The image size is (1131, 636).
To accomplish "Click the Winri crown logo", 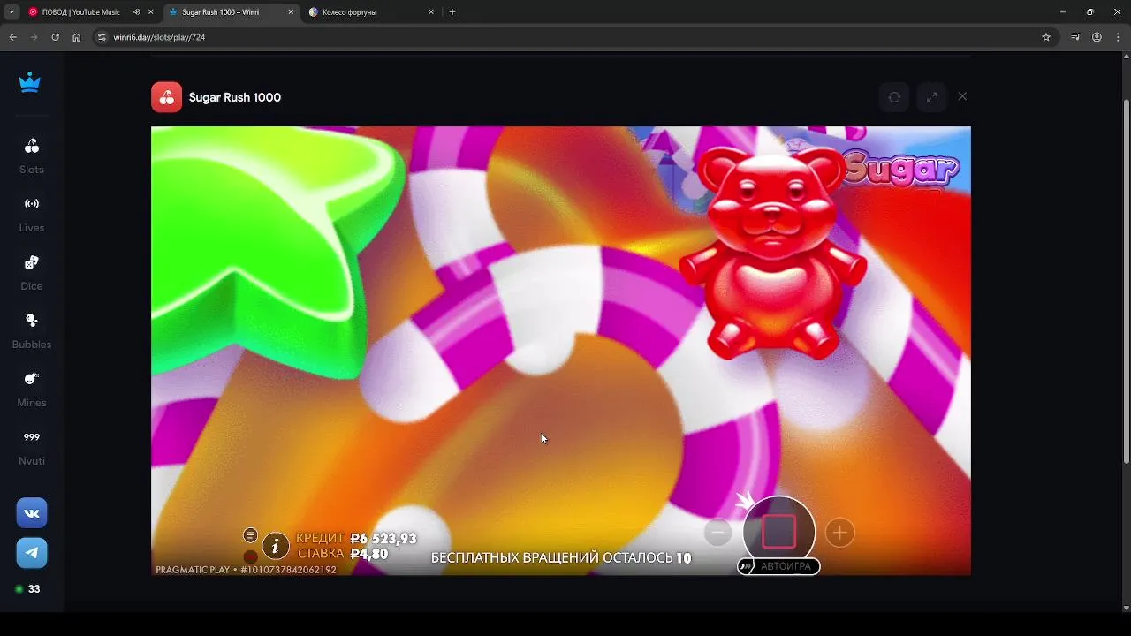I will (x=30, y=83).
